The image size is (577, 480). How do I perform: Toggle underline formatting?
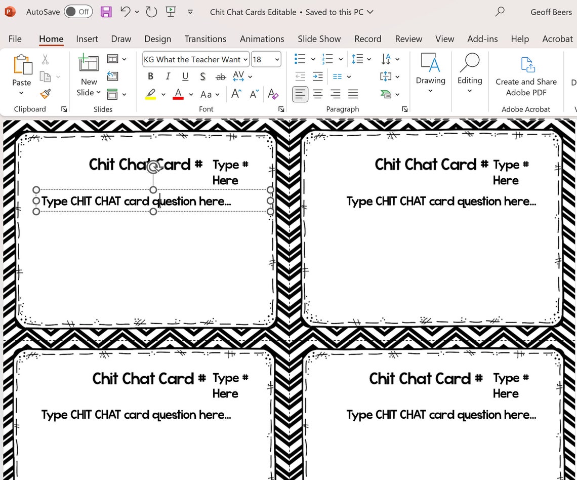pos(185,76)
